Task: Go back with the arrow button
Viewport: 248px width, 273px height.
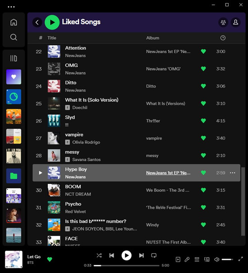Action: click(37, 22)
